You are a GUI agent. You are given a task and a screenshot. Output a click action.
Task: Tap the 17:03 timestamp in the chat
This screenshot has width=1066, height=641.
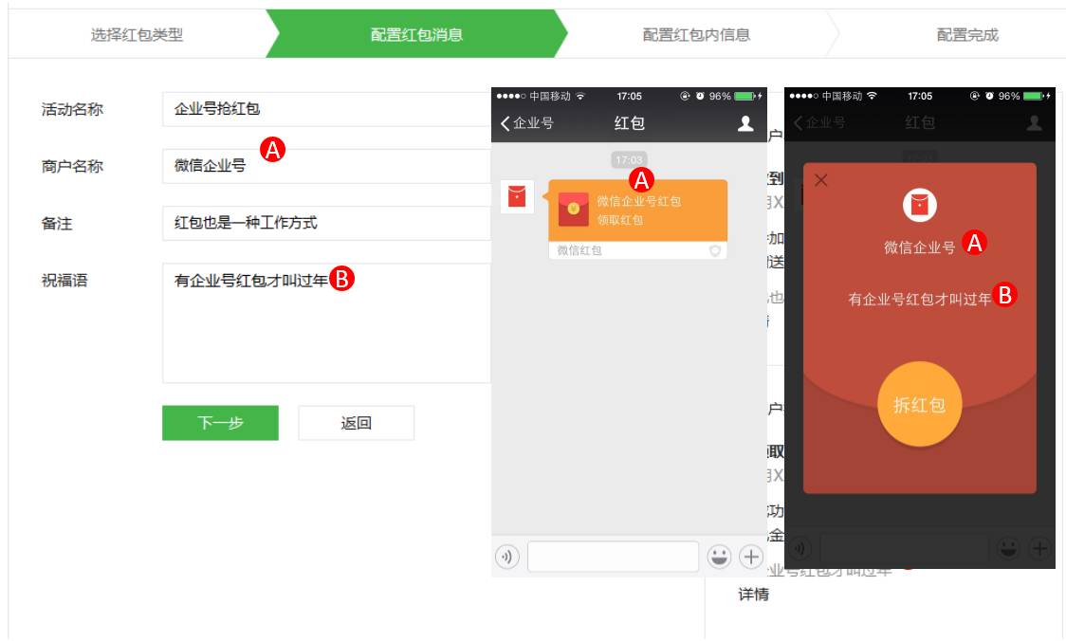click(629, 159)
